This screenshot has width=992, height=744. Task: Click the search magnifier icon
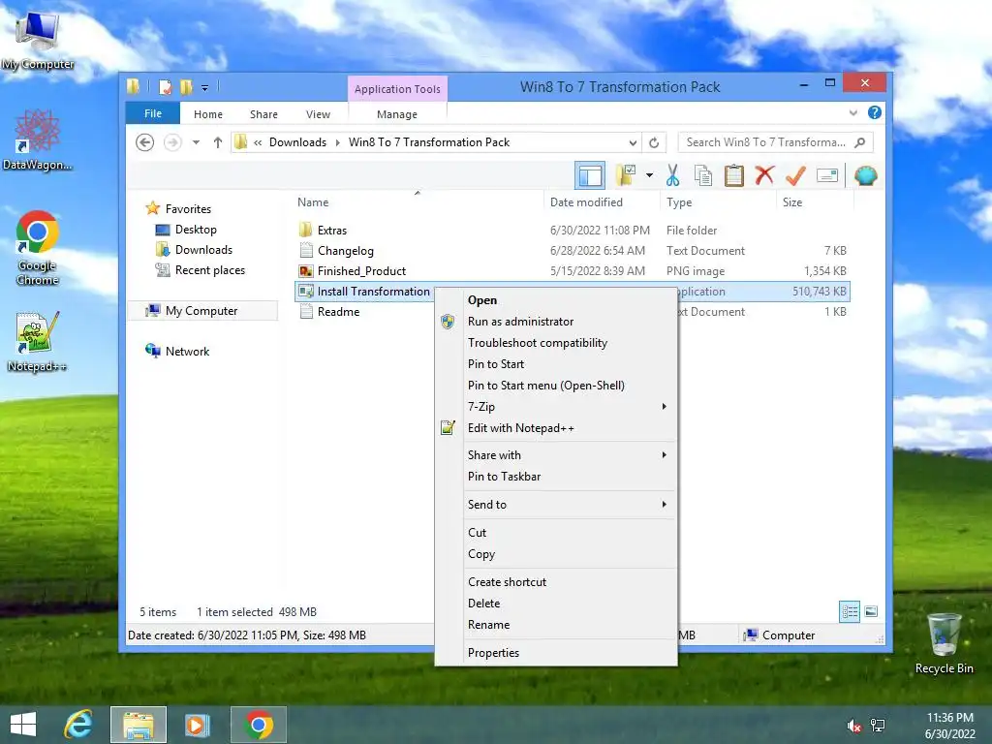(860, 142)
